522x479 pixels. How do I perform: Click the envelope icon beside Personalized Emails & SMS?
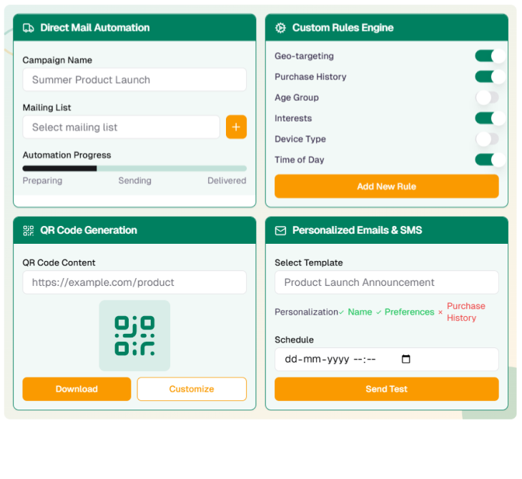tap(280, 230)
